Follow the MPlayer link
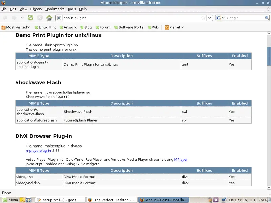The height and width of the screenshot is (203, 271). point(181,159)
